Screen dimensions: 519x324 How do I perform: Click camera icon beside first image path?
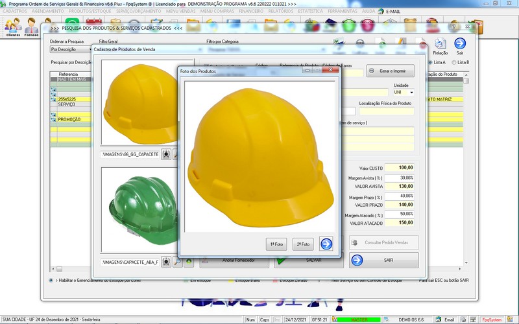pos(167,155)
